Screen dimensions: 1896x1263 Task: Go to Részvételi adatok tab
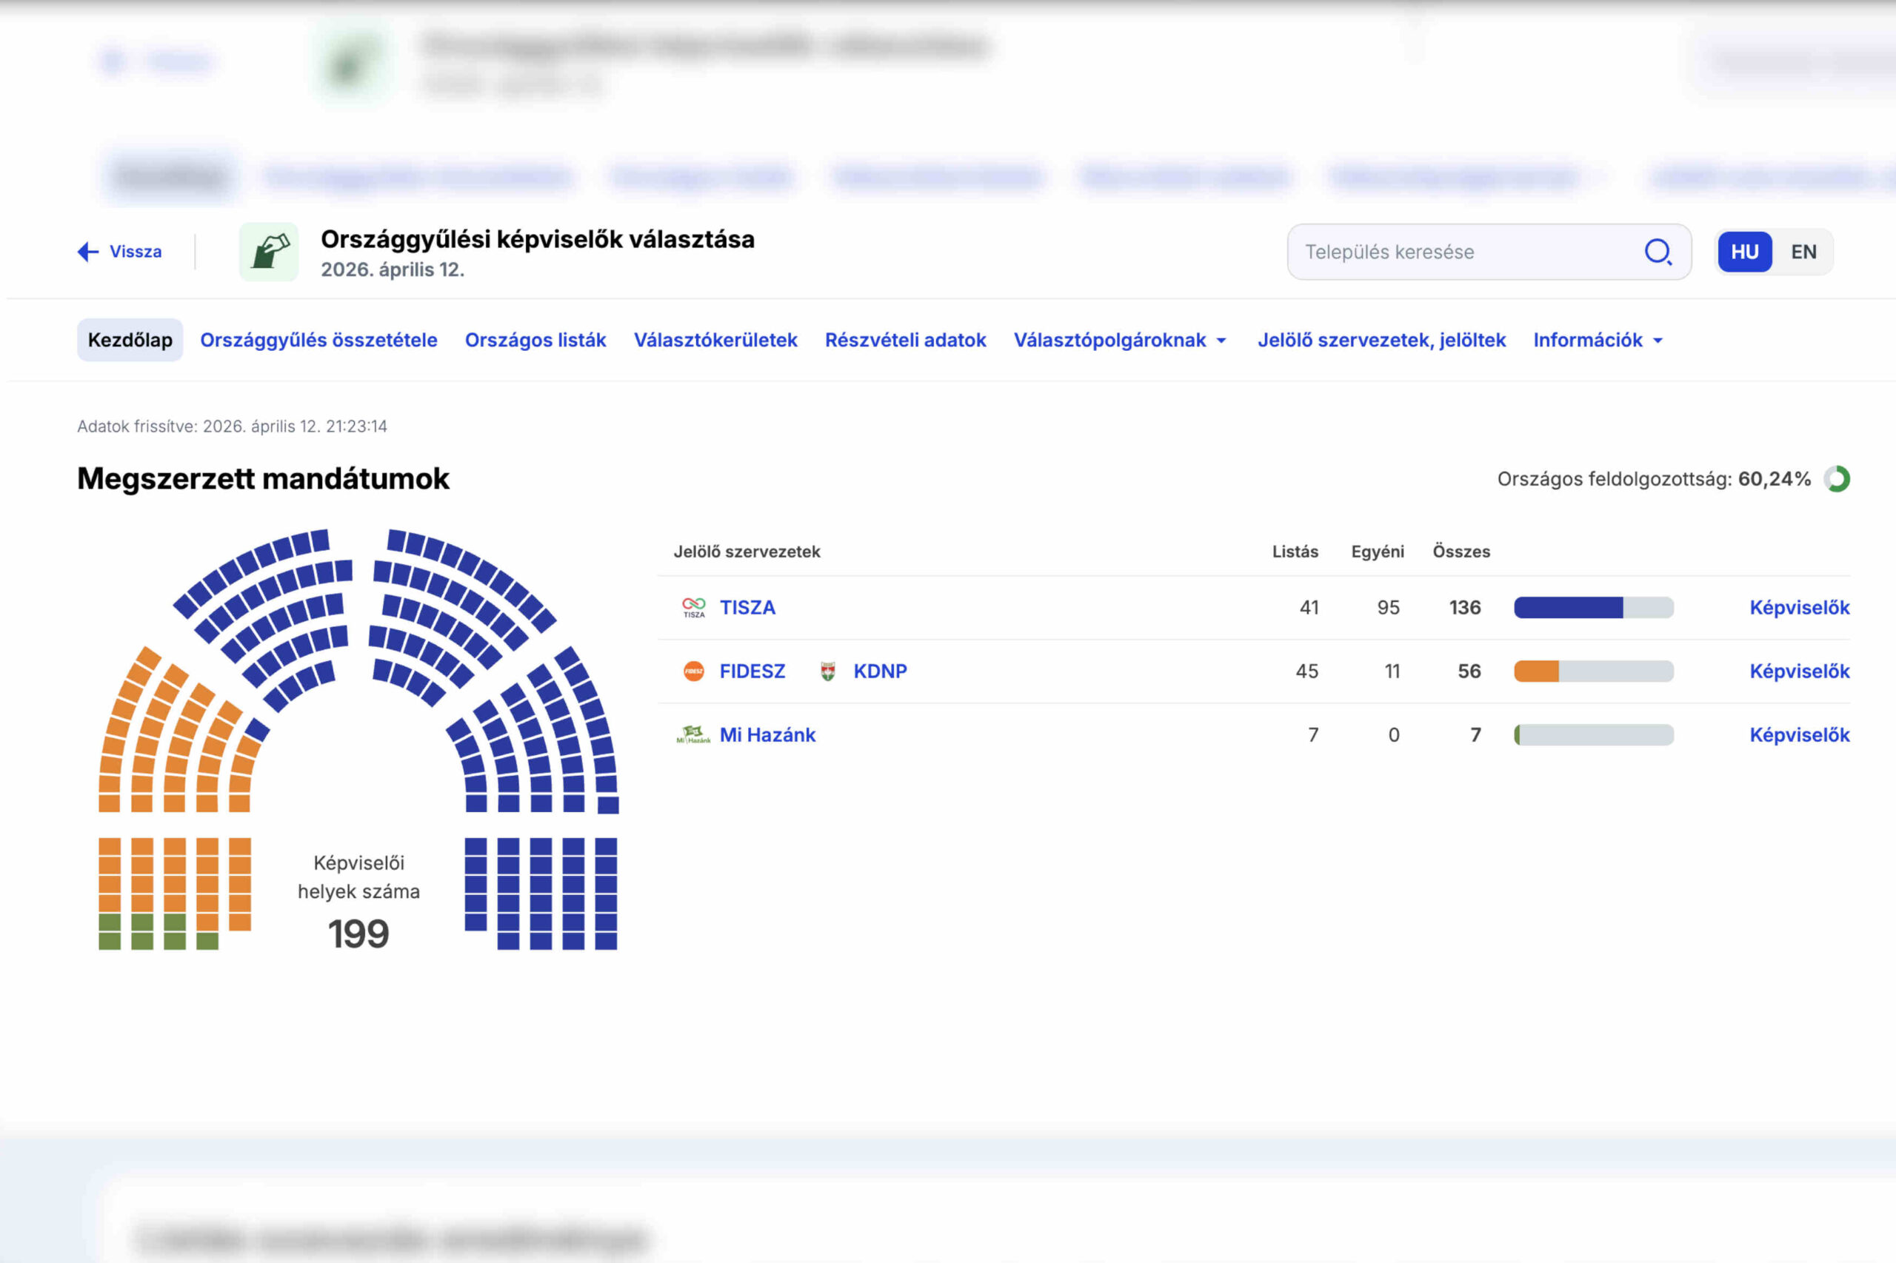point(905,340)
